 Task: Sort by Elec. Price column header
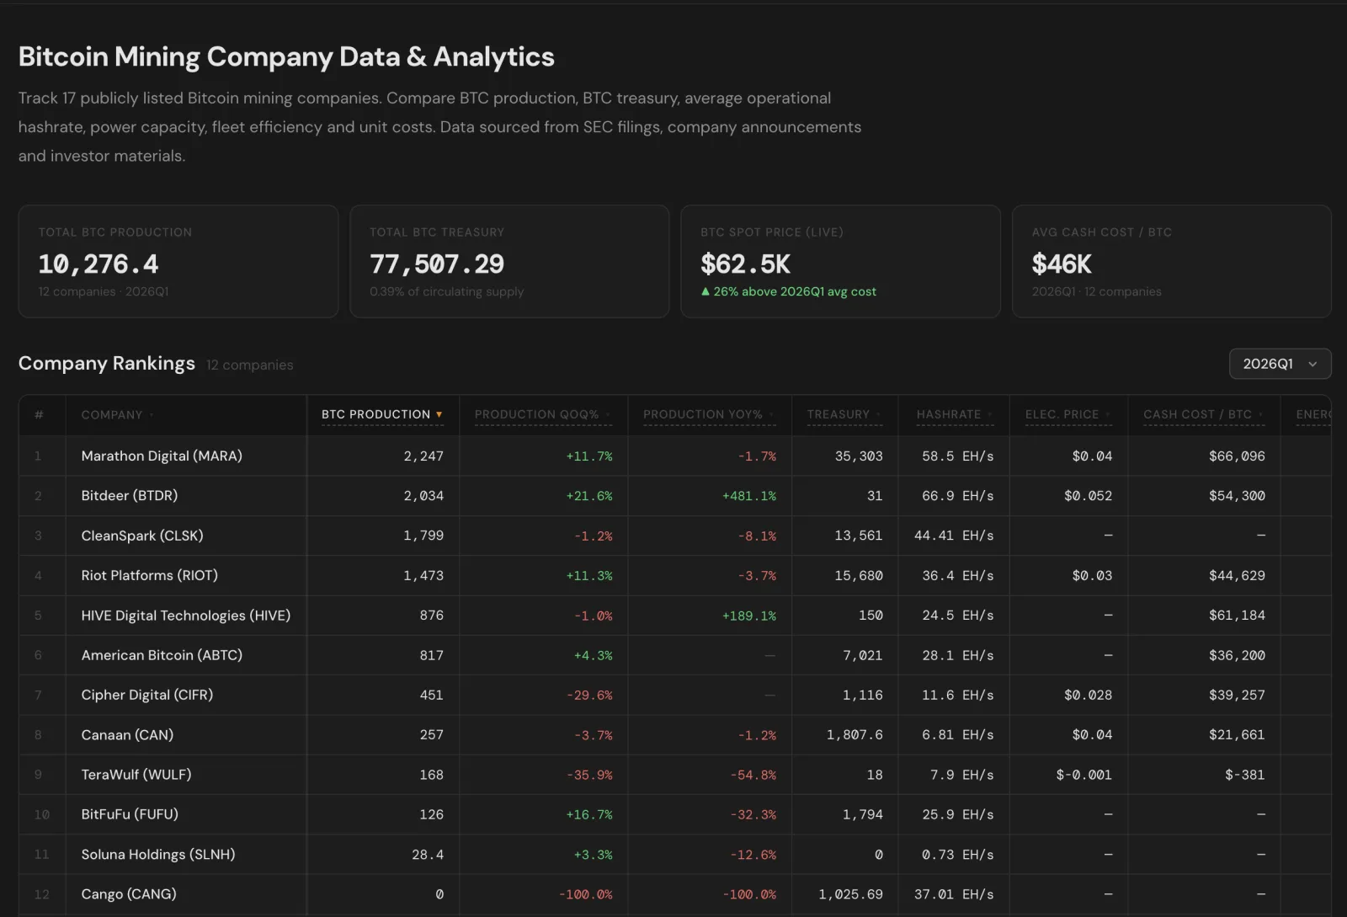1068,414
